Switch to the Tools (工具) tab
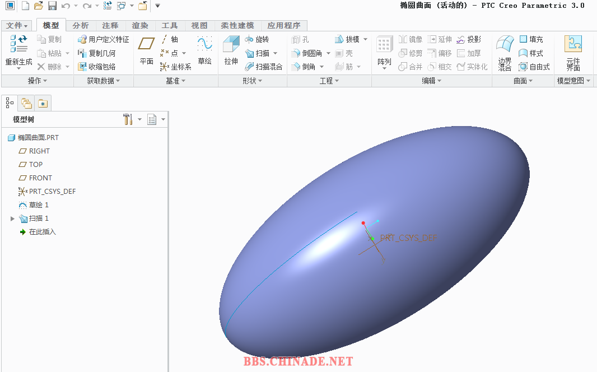This screenshot has height=372, width=597. tap(170, 26)
